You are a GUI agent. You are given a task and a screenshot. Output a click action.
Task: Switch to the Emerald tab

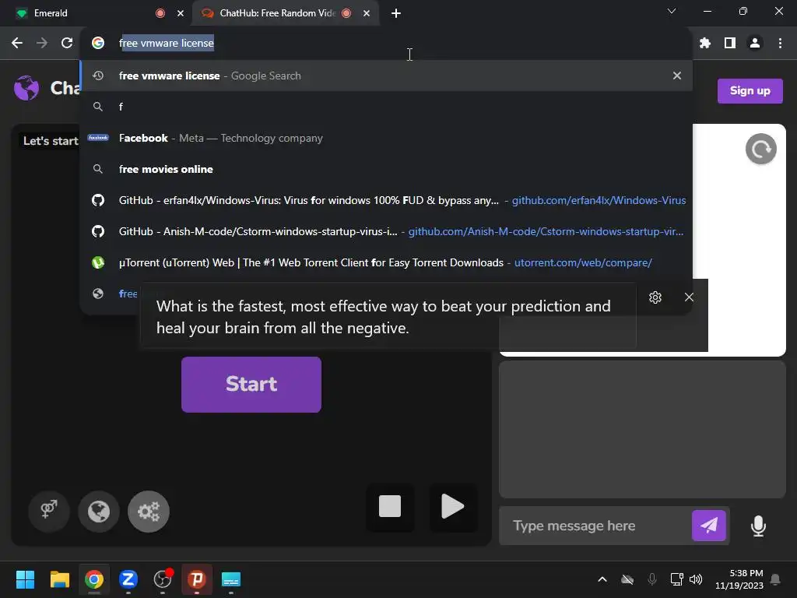click(97, 13)
